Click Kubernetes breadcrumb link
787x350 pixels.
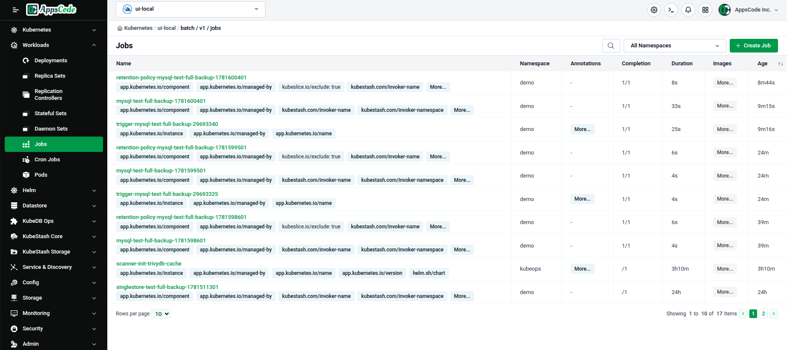[x=138, y=28]
